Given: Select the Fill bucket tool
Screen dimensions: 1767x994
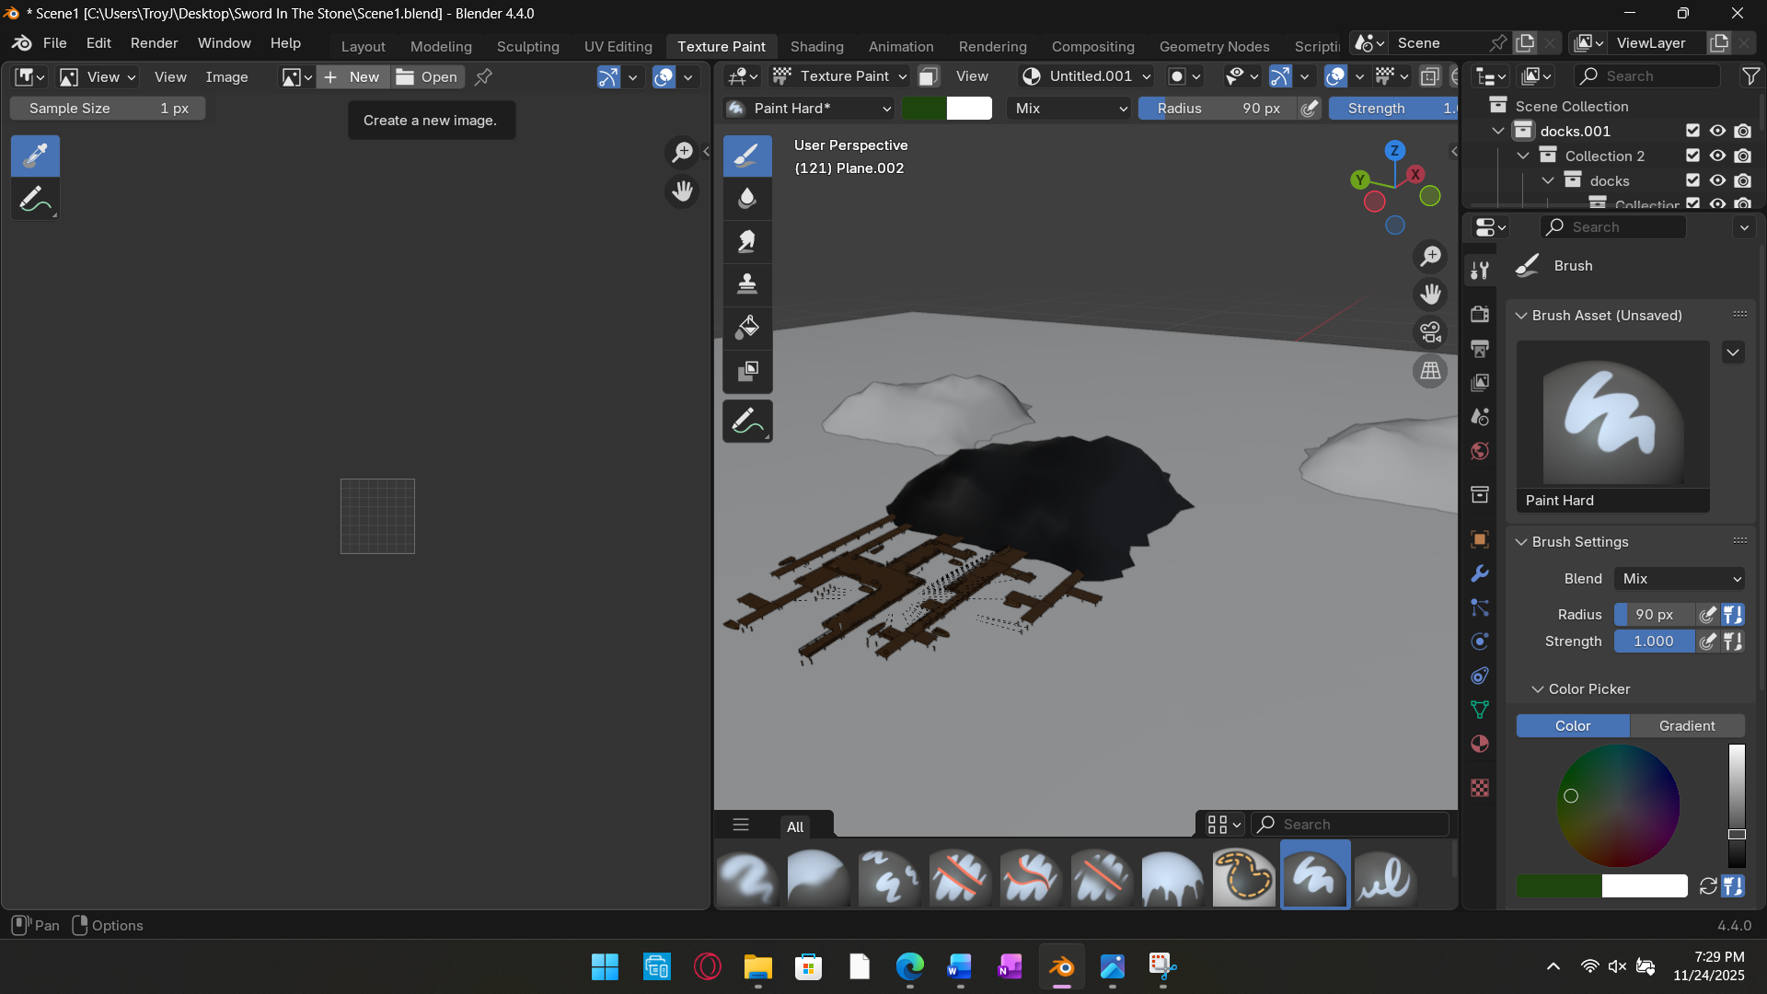Looking at the screenshot, I should pyautogui.click(x=747, y=327).
